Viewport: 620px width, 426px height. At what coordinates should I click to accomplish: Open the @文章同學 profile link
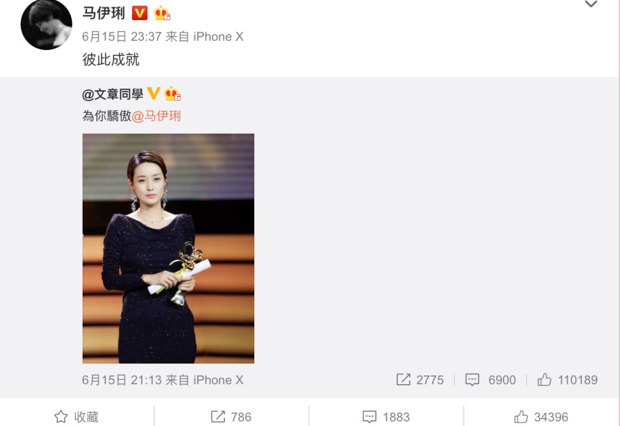click(x=113, y=94)
